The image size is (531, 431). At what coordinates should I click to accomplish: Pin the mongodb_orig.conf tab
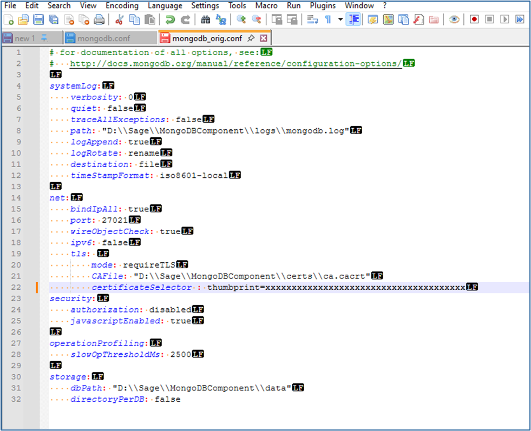pos(251,38)
